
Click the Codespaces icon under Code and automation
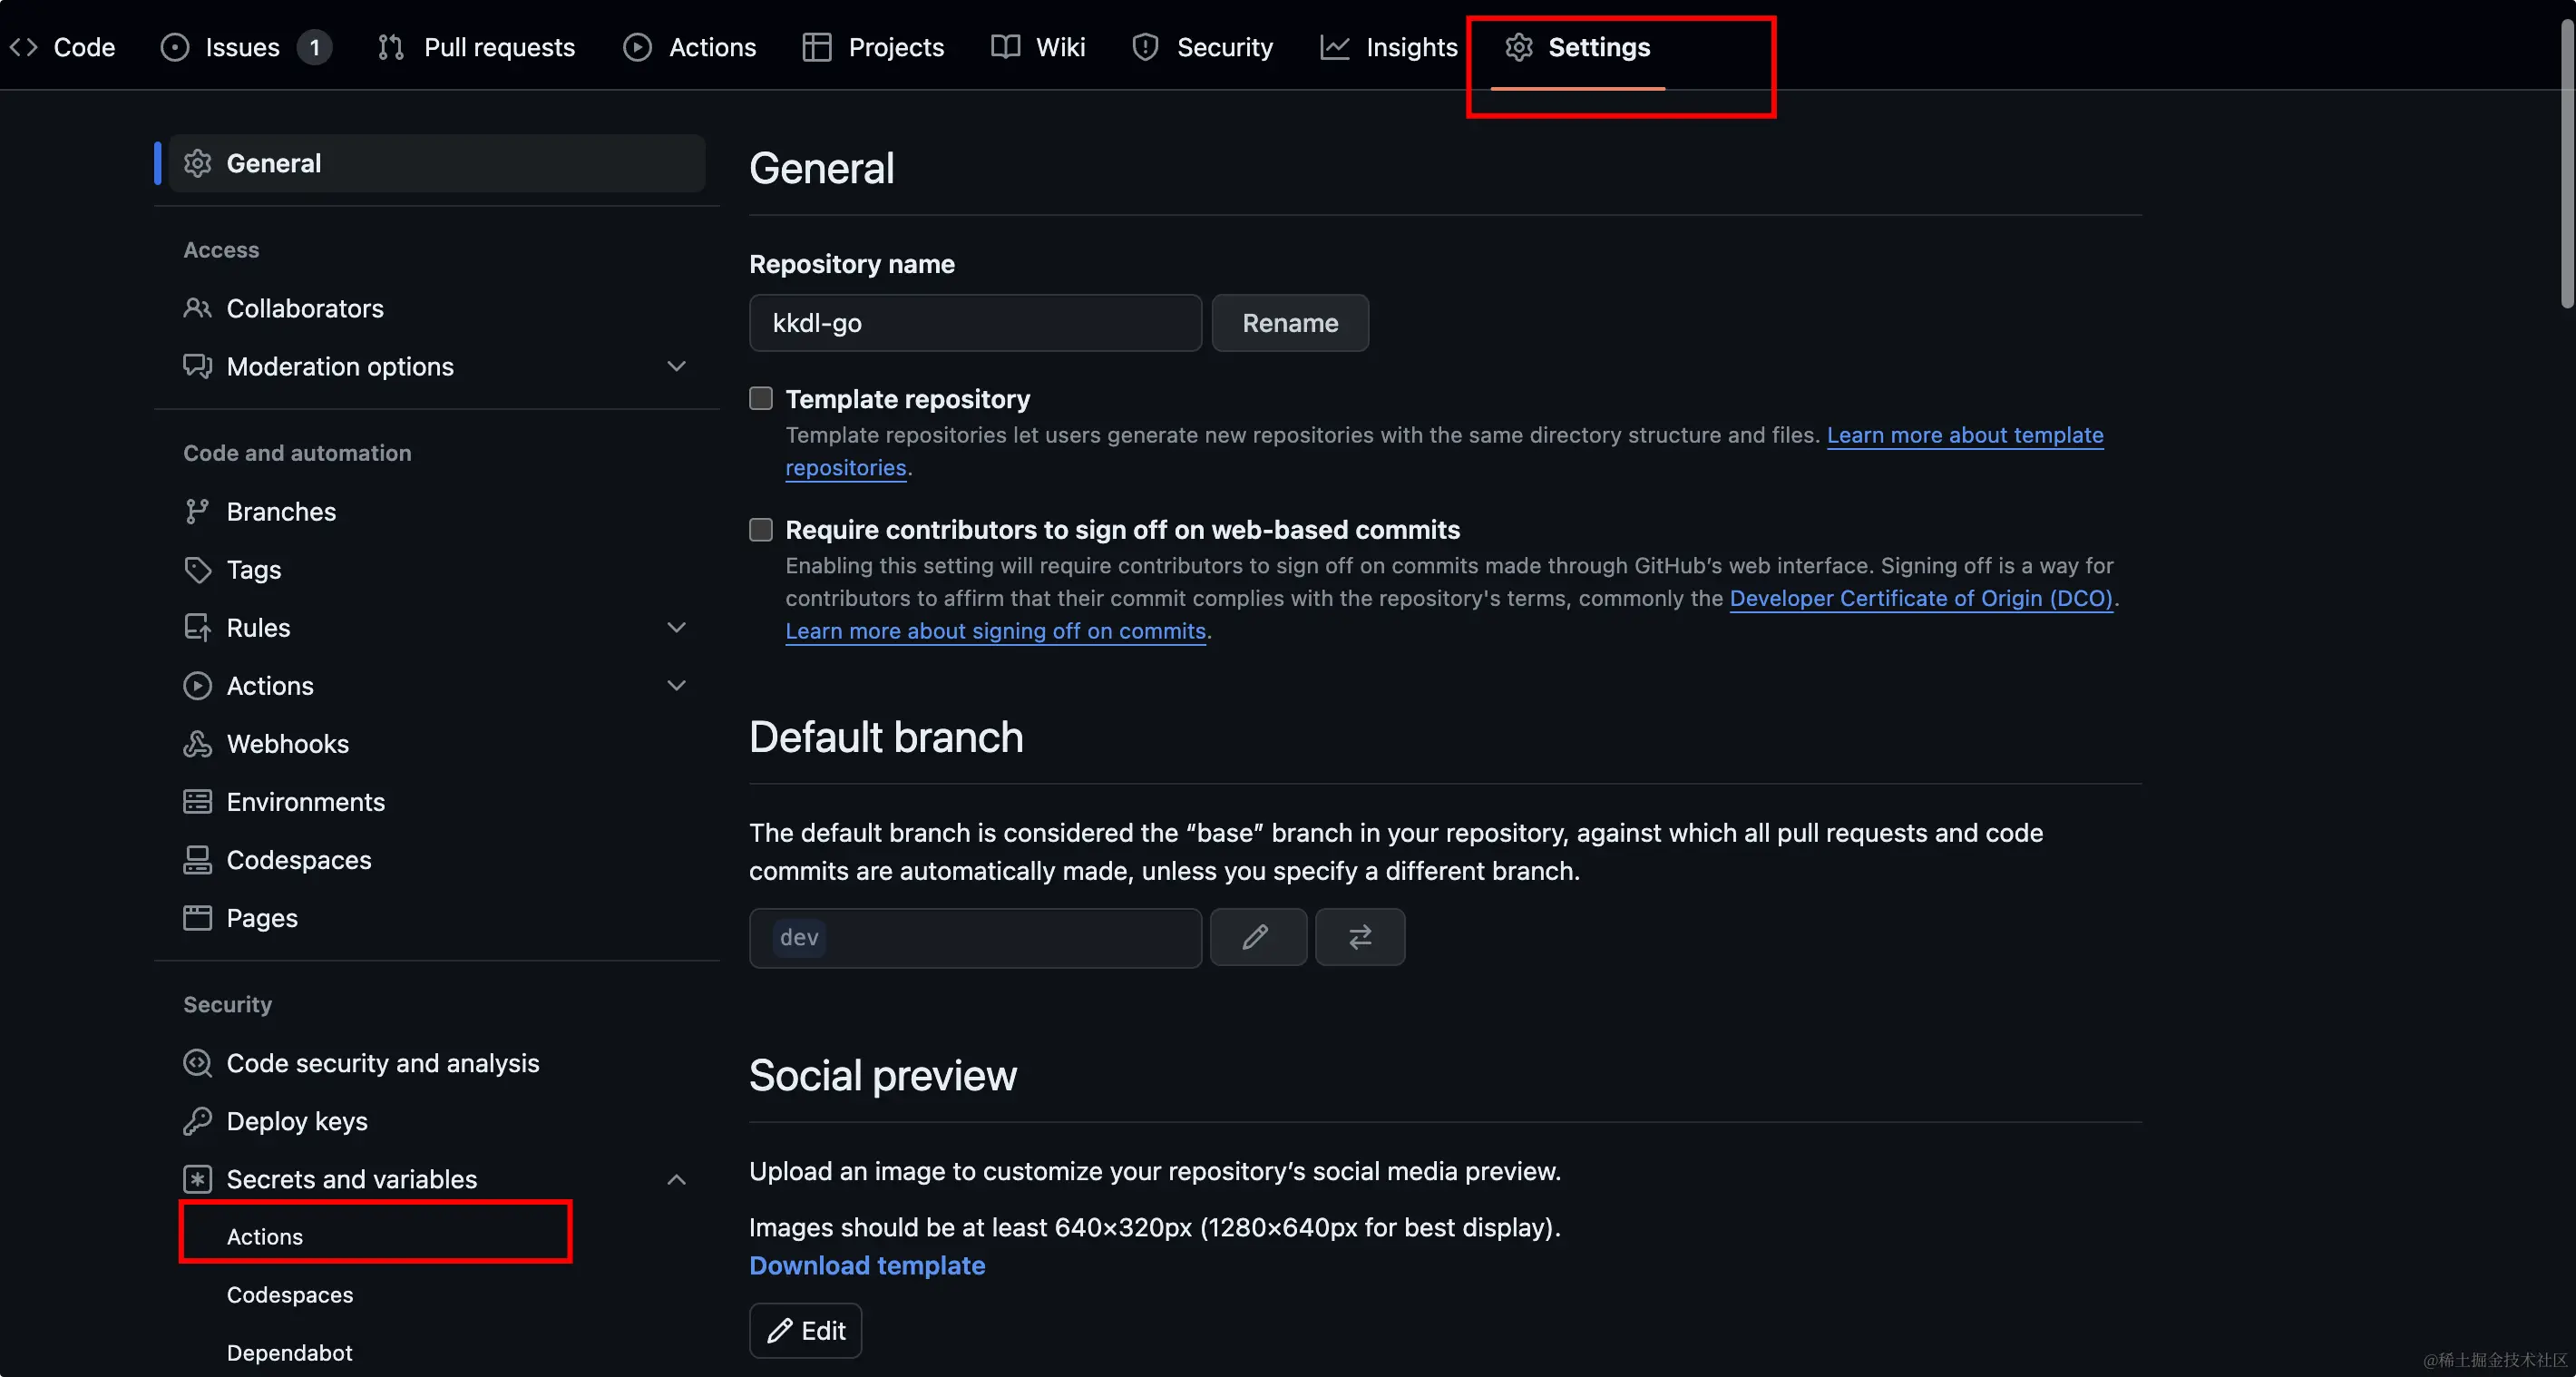click(x=198, y=859)
